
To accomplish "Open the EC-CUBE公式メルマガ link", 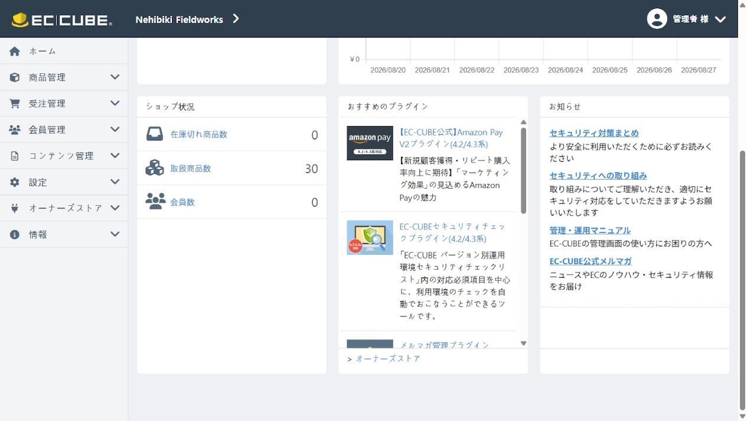I will tap(590, 261).
